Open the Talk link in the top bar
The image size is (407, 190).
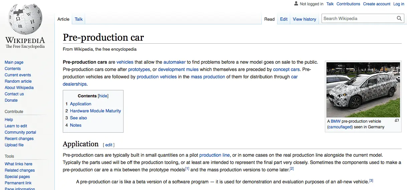coord(330,4)
